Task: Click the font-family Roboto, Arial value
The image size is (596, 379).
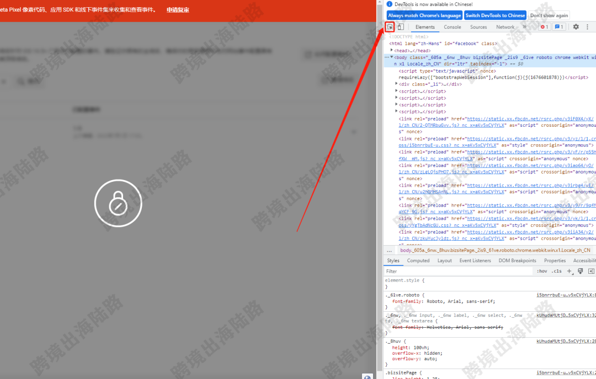Action: tap(461, 301)
